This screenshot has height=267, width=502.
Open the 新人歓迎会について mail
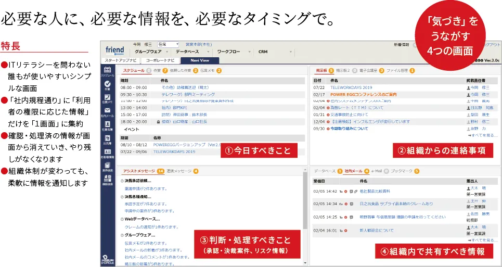click(377, 231)
